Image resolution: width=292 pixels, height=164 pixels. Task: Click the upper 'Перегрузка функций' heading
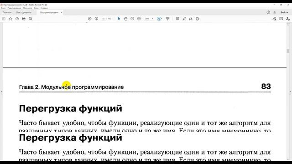tap(71, 108)
